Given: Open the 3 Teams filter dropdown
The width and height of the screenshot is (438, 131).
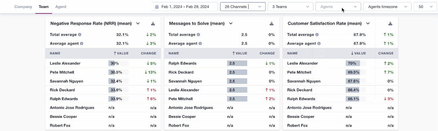Looking at the screenshot, I should (x=291, y=7).
